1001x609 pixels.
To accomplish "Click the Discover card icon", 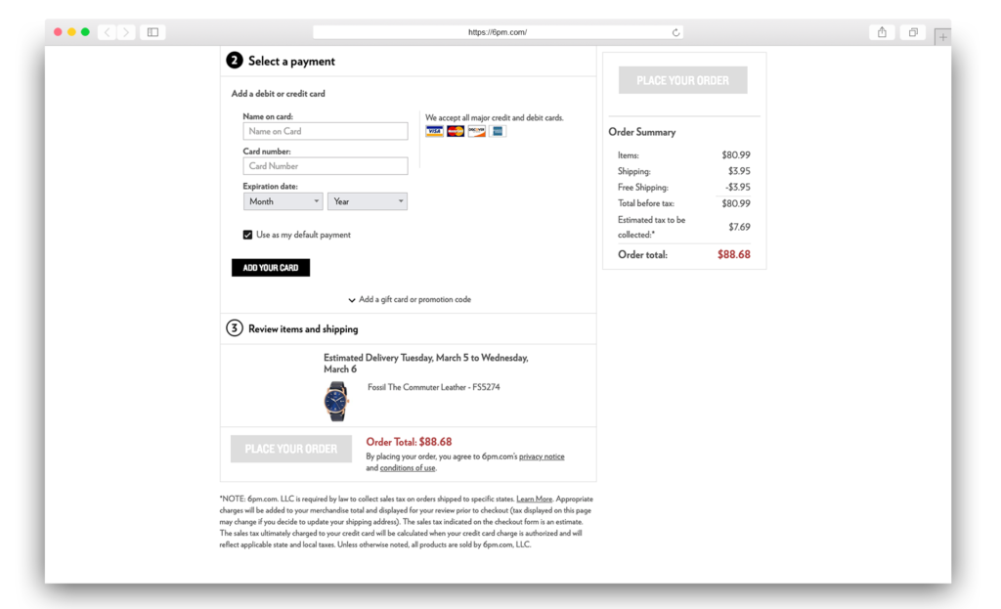I will pos(476,132).
